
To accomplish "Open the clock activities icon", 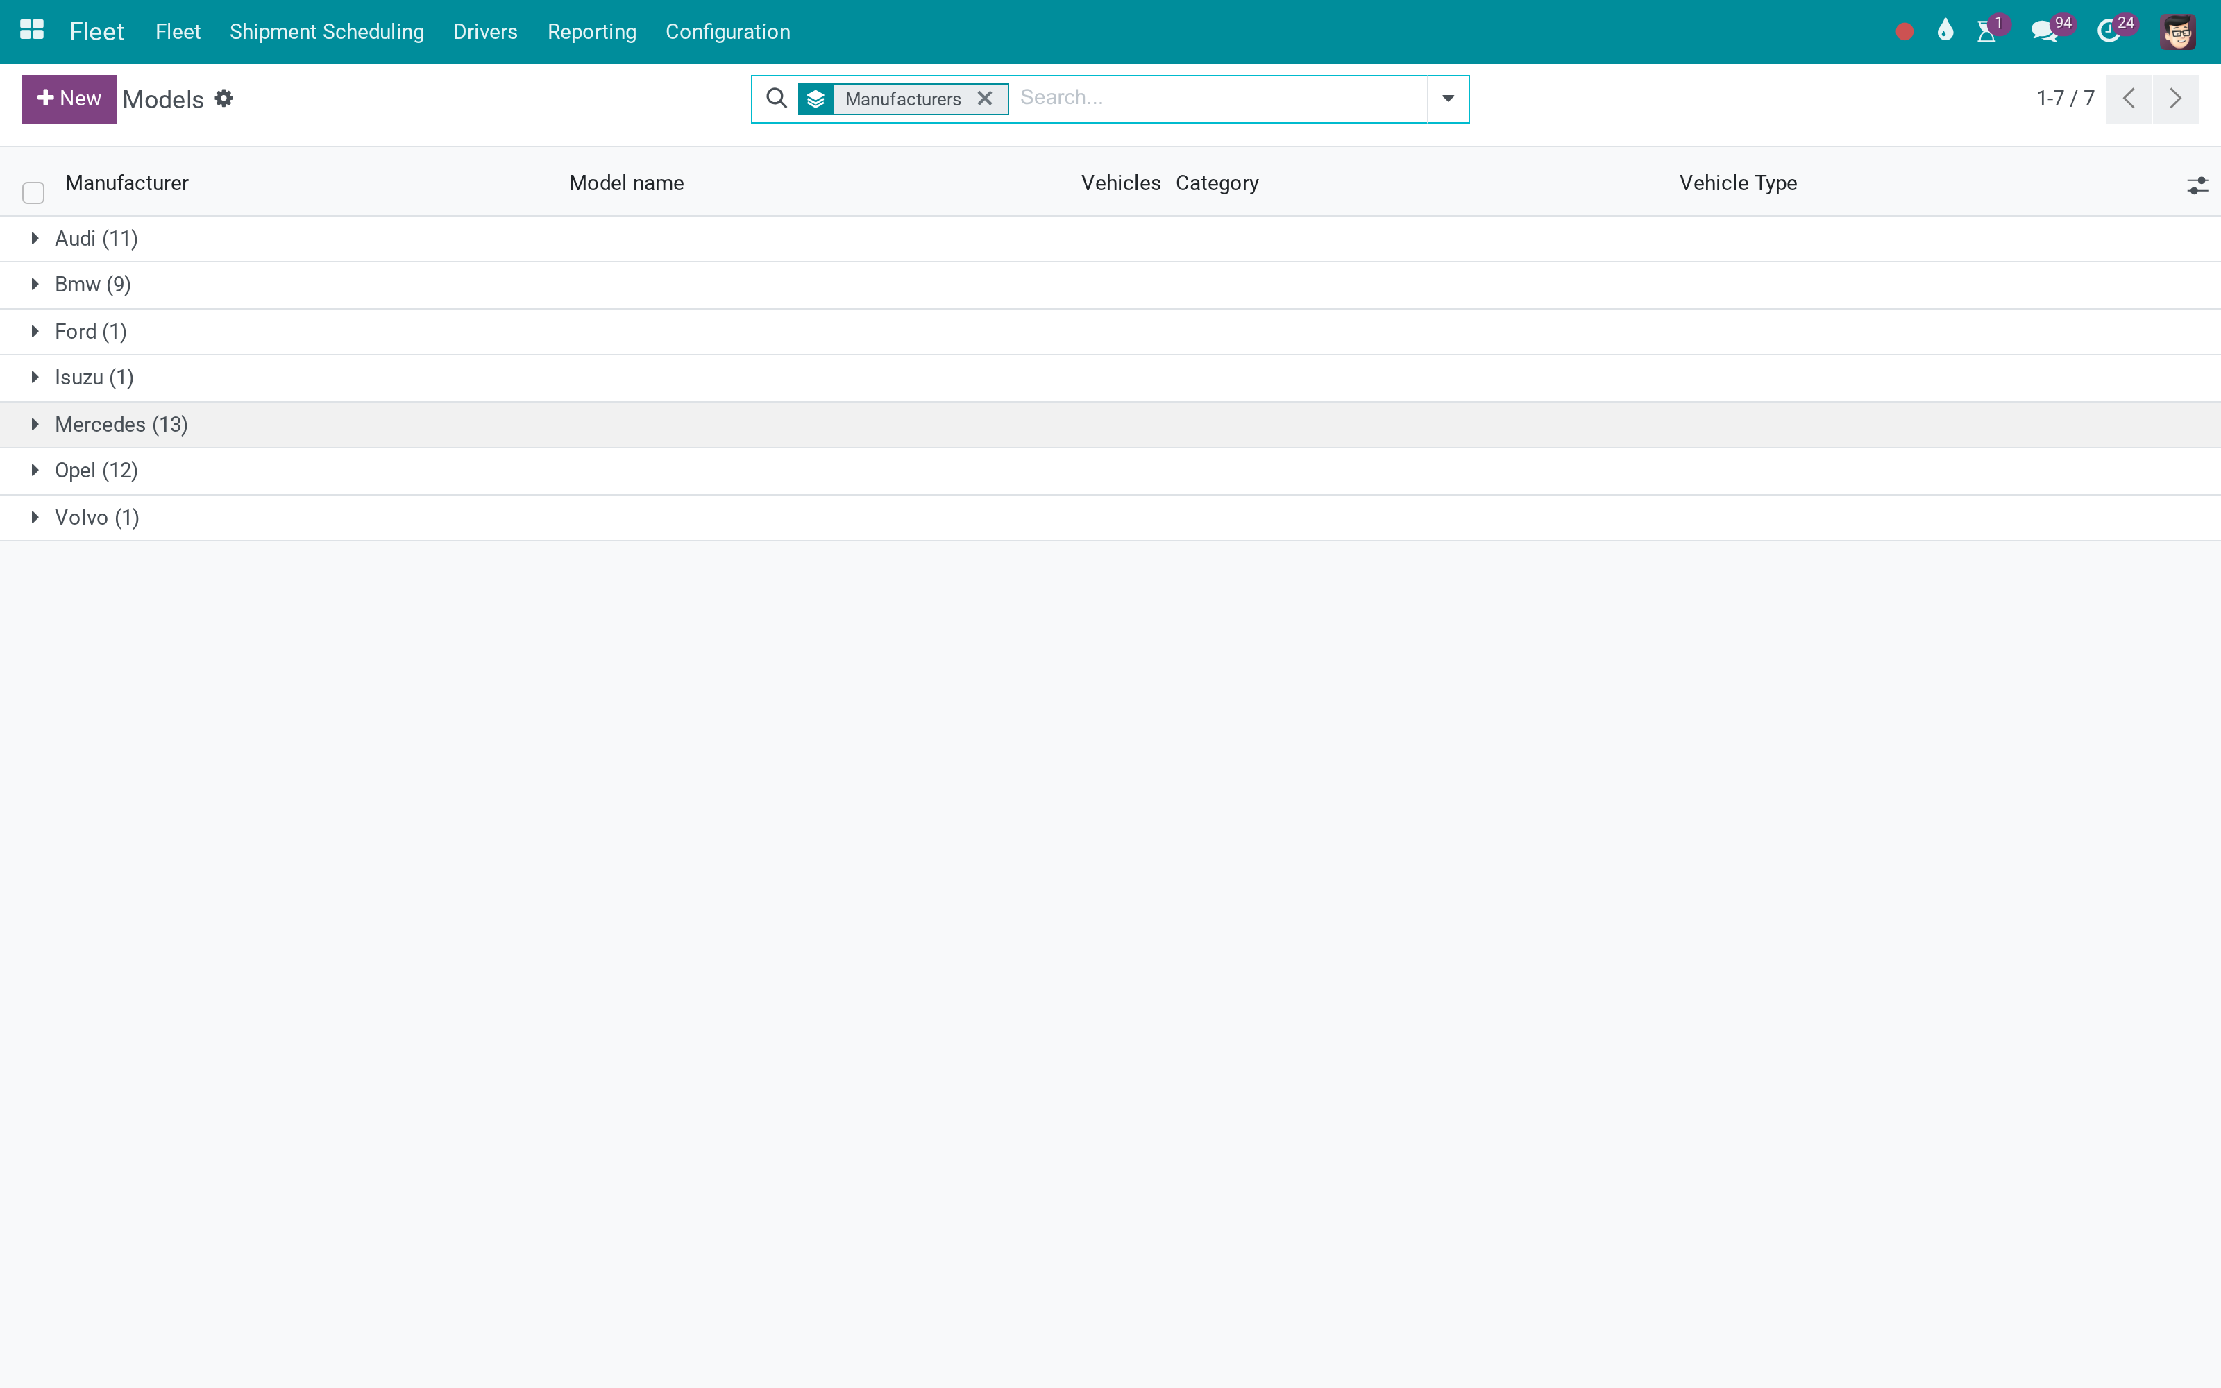I will pyautogui.click(x=2108, y=32).
